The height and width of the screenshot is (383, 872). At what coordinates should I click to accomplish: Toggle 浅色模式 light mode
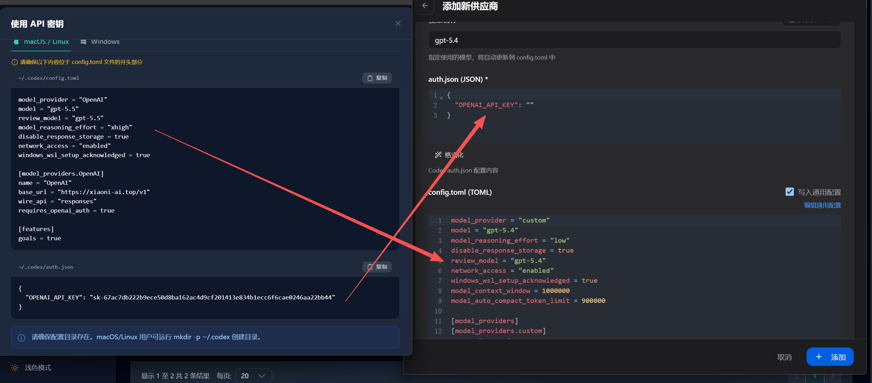pos(31,368)
